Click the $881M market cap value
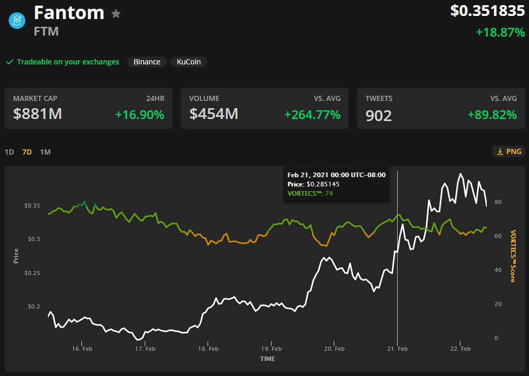The image size is (529, 376). (x=38, y=114)
